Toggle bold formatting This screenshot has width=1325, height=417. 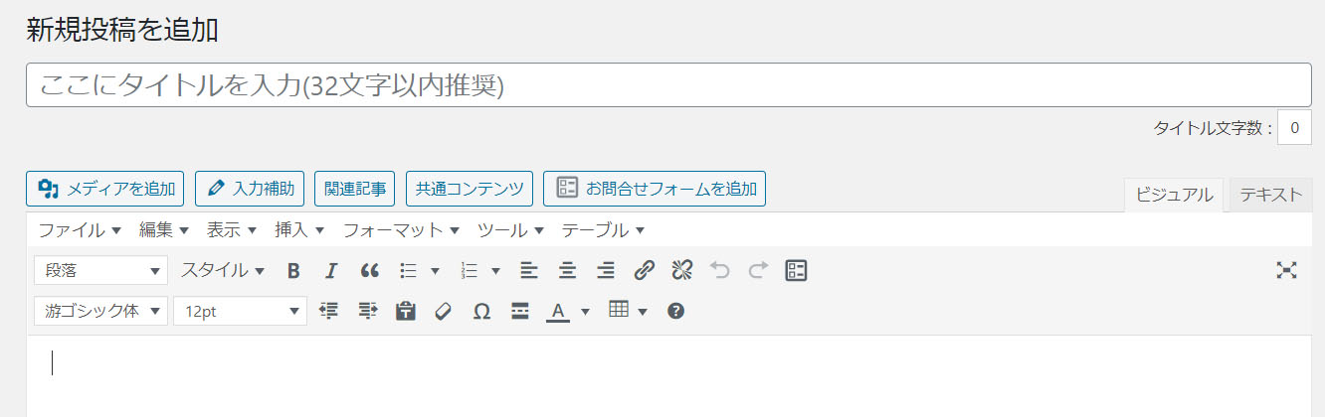click(x=293, y=271)
